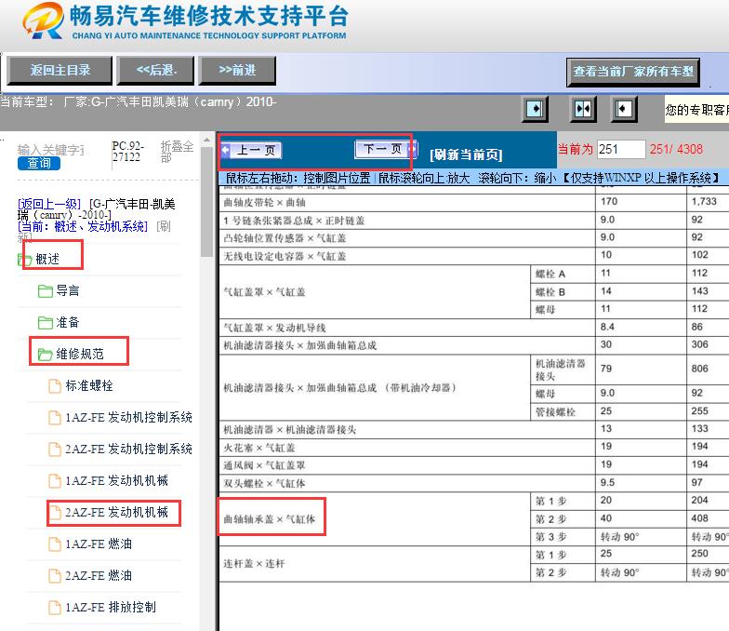This screenshot has width=729, height=631.
Task: Expand the 概述 tree node
Action: click(x=47, y=259)
